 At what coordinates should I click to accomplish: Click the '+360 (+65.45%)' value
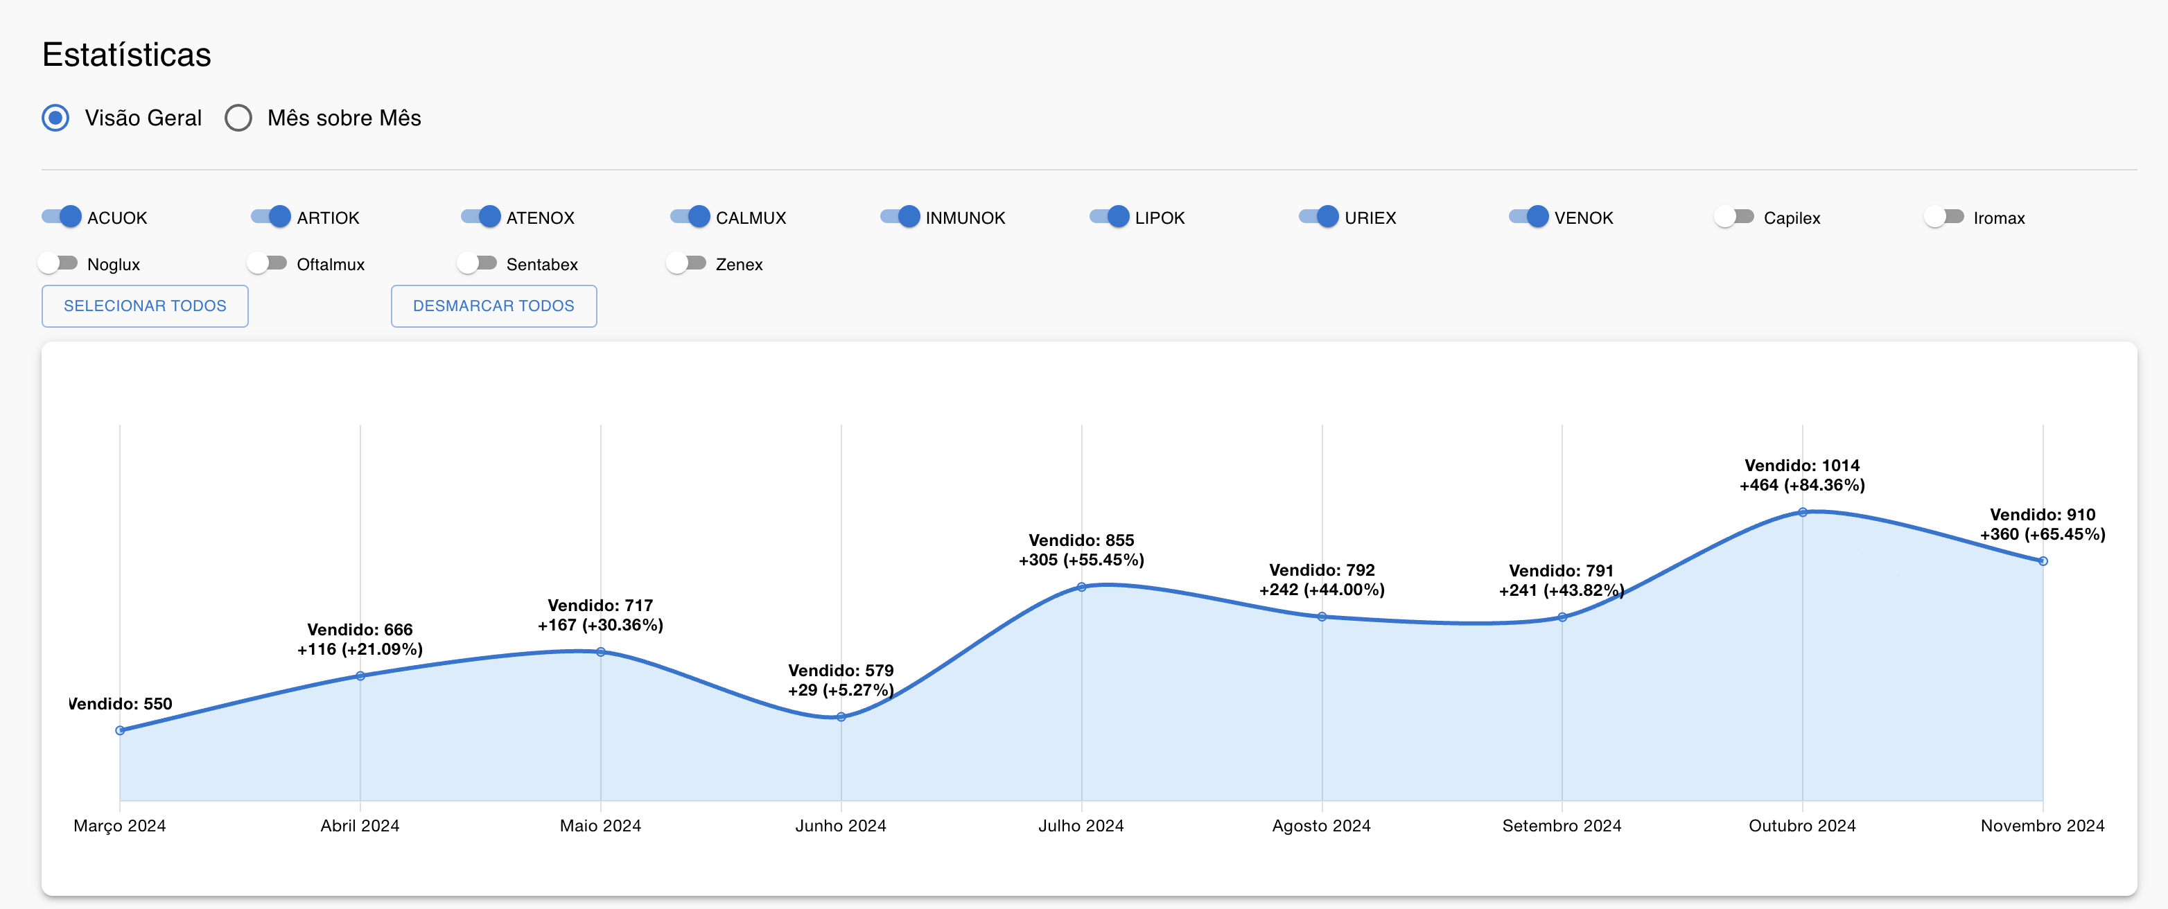click(x=2043, y=534)
